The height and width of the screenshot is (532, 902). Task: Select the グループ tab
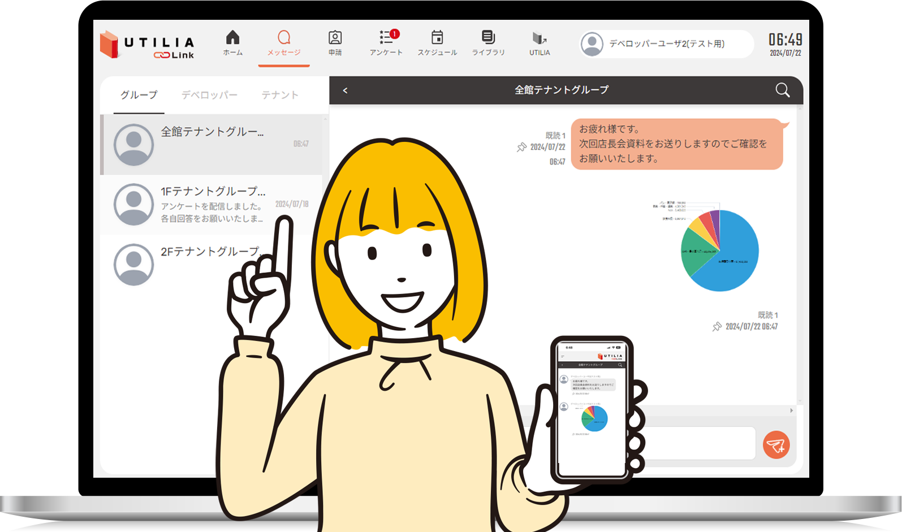139,95
